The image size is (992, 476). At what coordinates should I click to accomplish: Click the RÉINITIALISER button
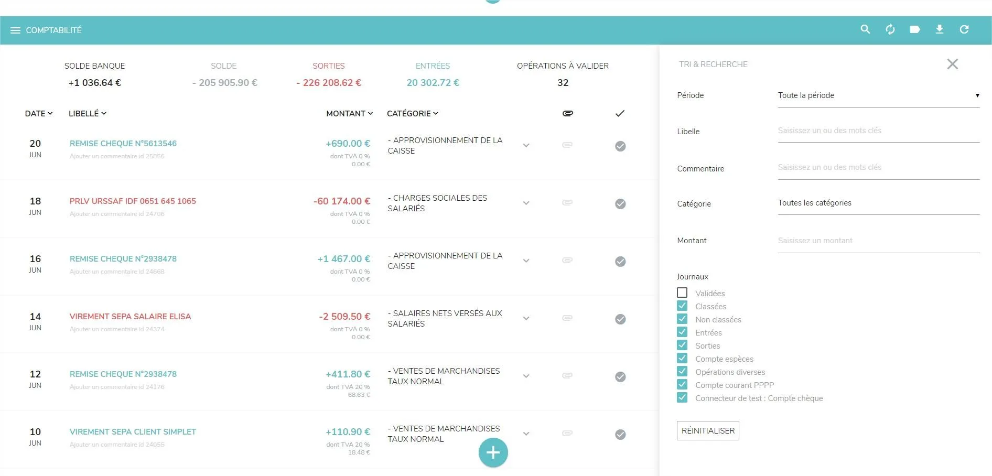[x=708, y=430]
